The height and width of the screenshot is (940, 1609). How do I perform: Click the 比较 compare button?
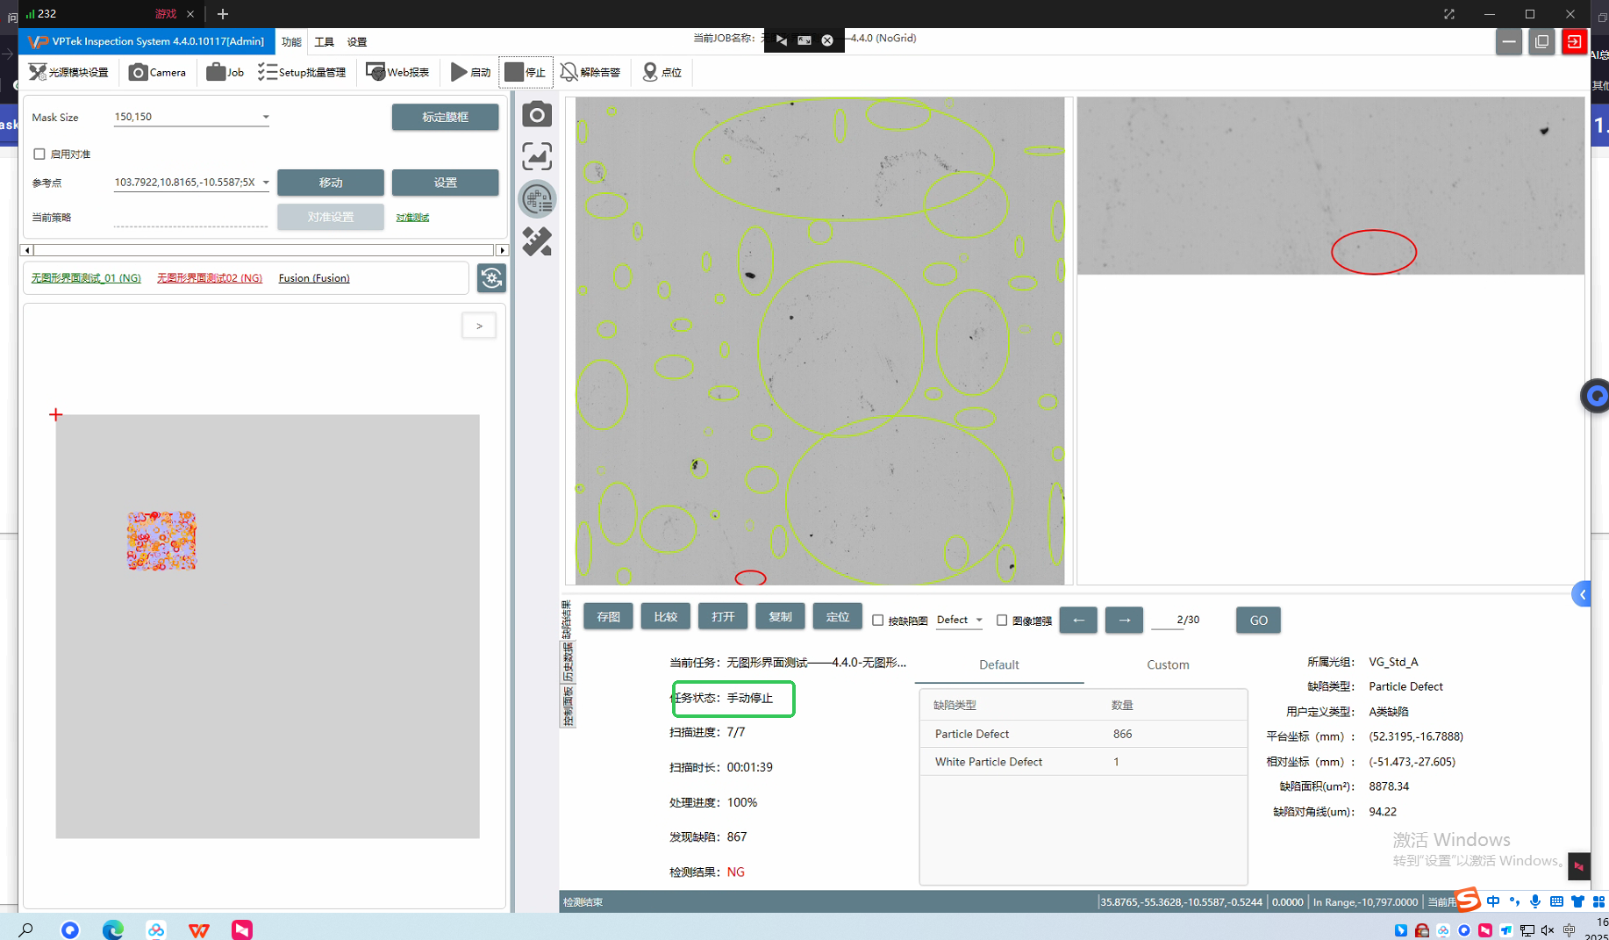tap(665, 617)
